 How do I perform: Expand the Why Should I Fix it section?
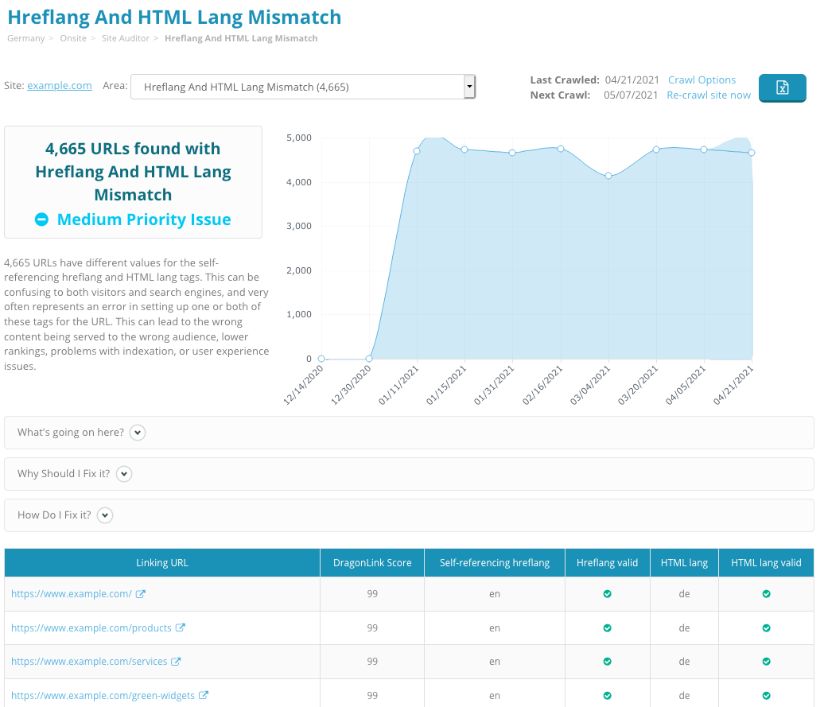coord(124,473)
